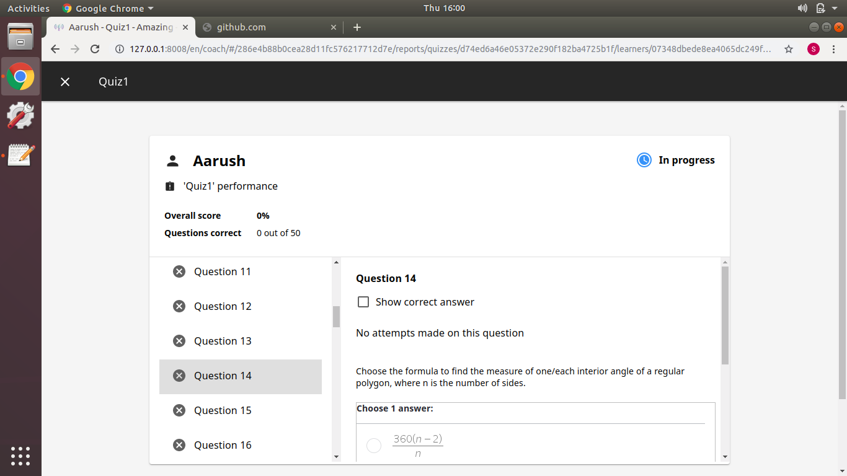Viewport: 847px width, 476px height.
Task: Select Question 13 in the list
Action: pos(241,341)
